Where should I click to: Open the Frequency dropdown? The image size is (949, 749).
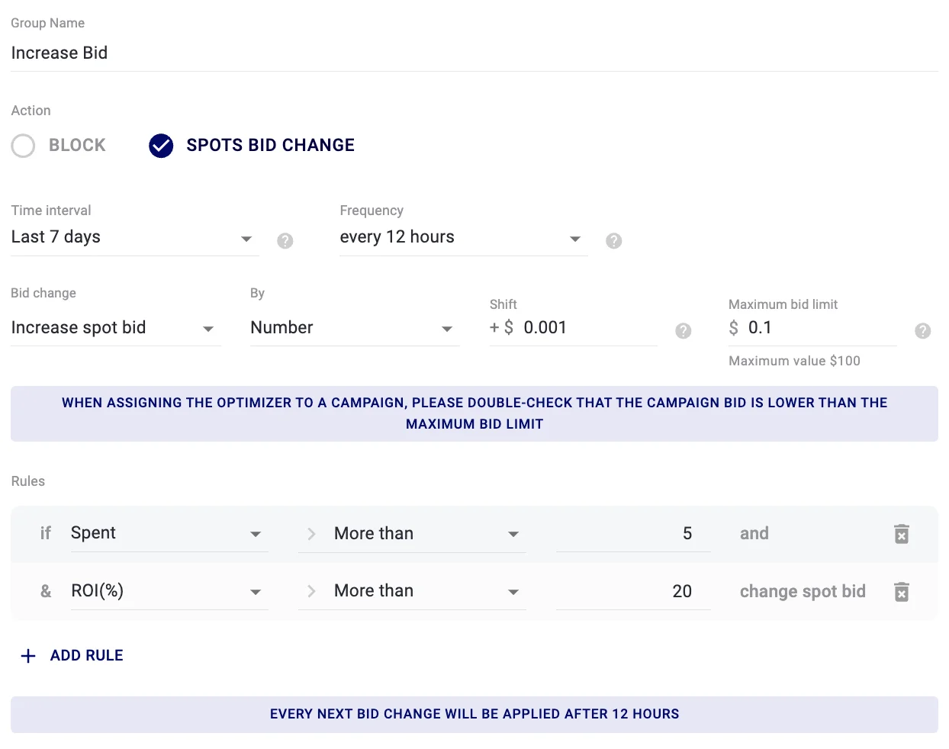(x=574, y=239)
